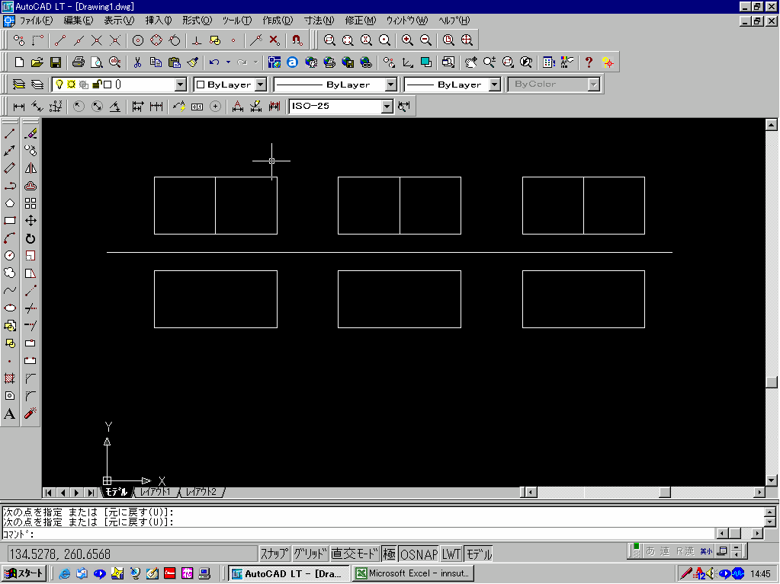Open the 修正(M) menu

(360, 21)
